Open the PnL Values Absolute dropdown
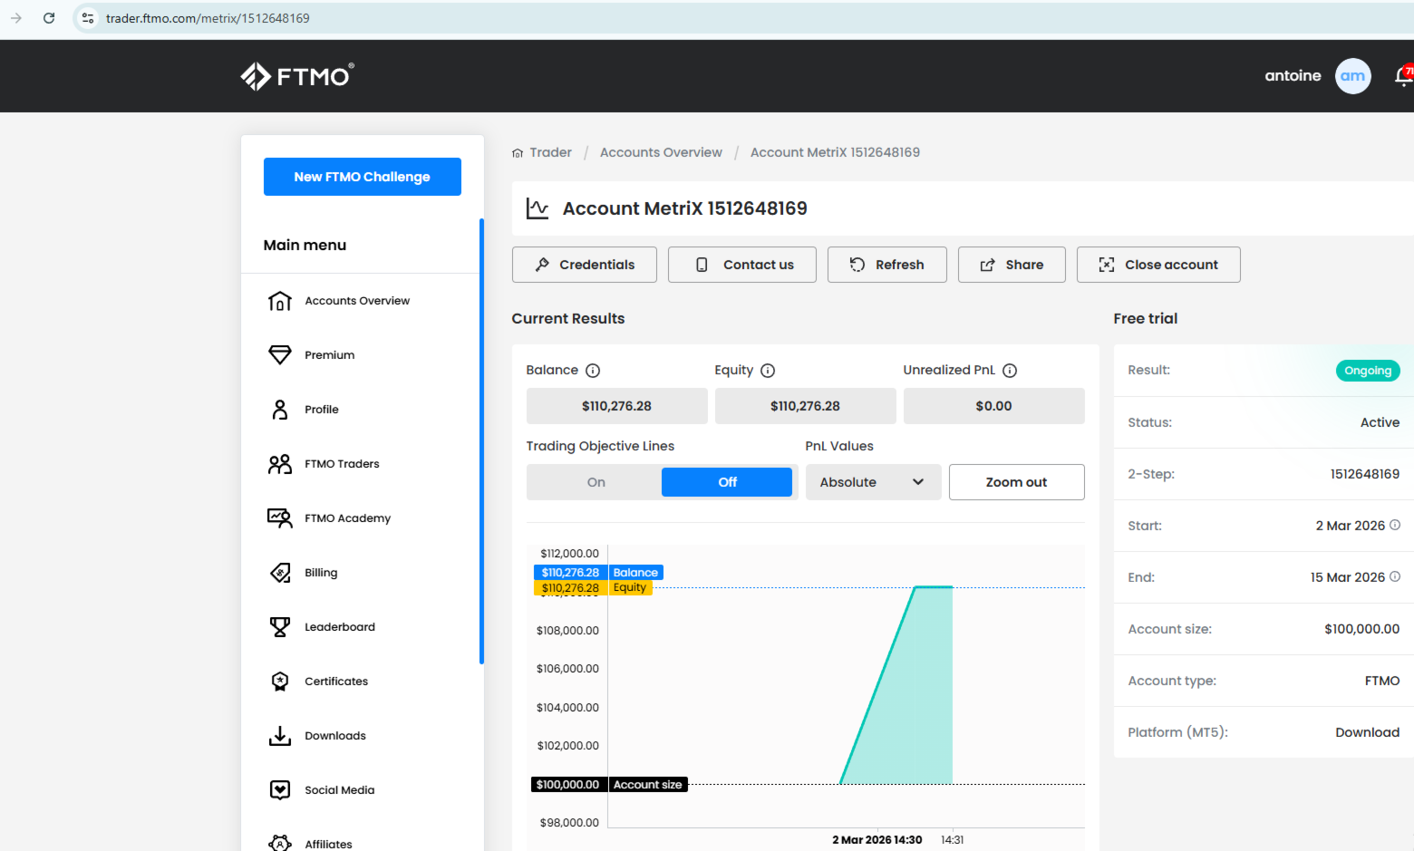 tap(873, 482)
